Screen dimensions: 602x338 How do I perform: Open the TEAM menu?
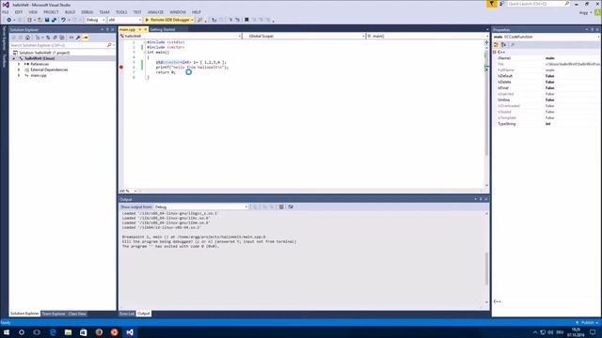[x=104, y=12]
